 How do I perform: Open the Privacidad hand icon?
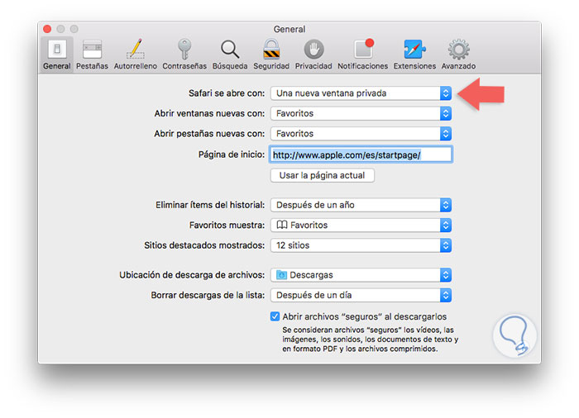tap(313, 49)
